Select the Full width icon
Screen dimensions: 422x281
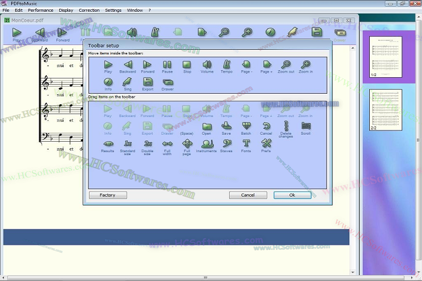167,144
